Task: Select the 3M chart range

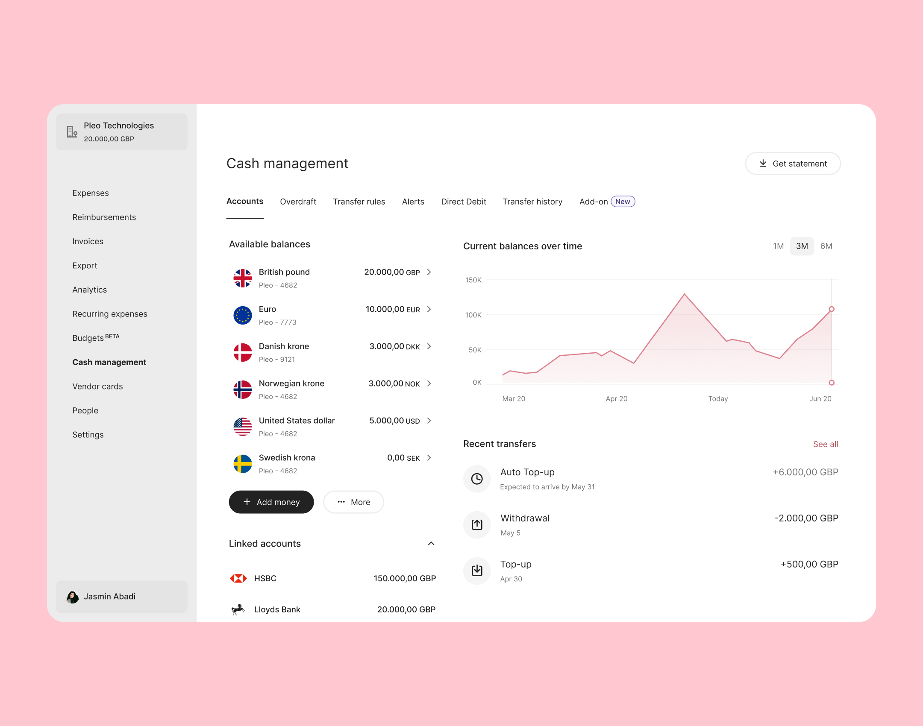Action: [x=802, y=246]
